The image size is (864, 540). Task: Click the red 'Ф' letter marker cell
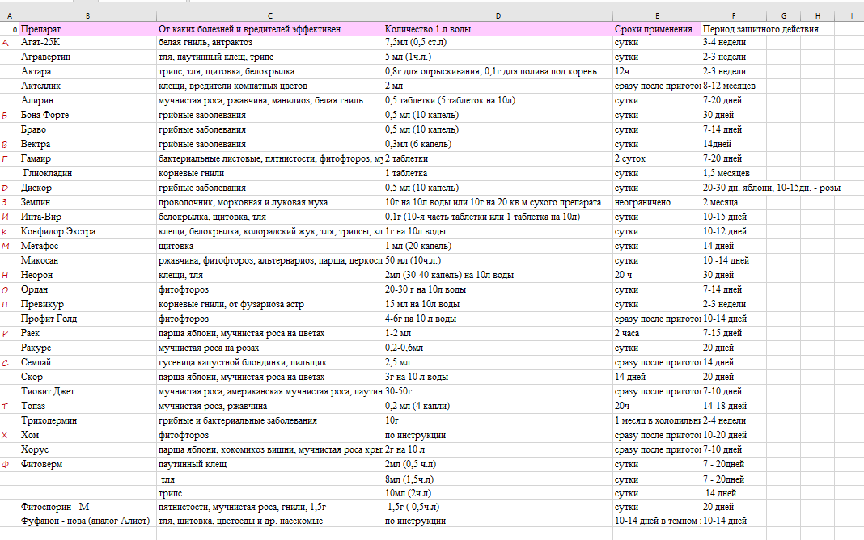pos(10,465)
